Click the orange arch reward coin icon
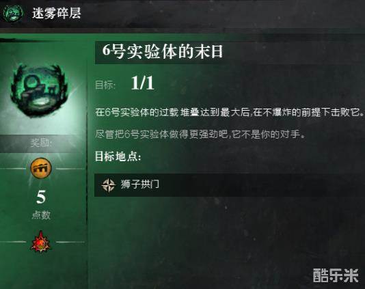The image size is (365, 289). [41, 168]
